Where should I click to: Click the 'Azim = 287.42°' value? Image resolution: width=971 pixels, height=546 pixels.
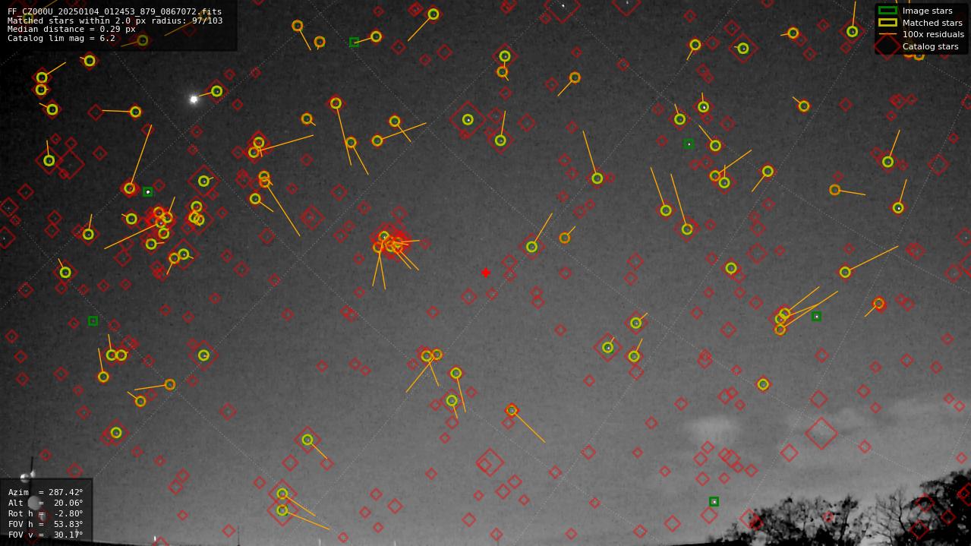(x=46, y=493)
